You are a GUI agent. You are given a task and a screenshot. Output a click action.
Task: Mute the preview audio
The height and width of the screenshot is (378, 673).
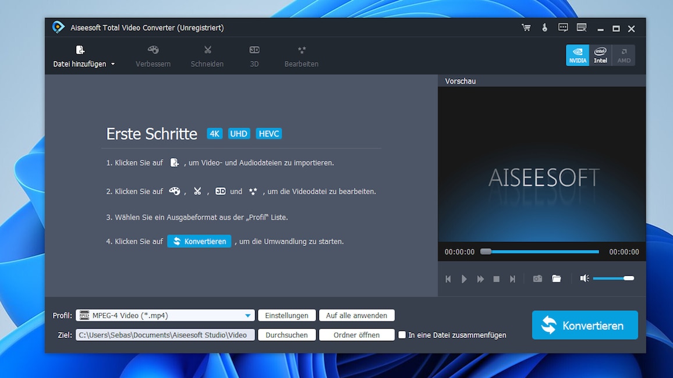[584, 278]
